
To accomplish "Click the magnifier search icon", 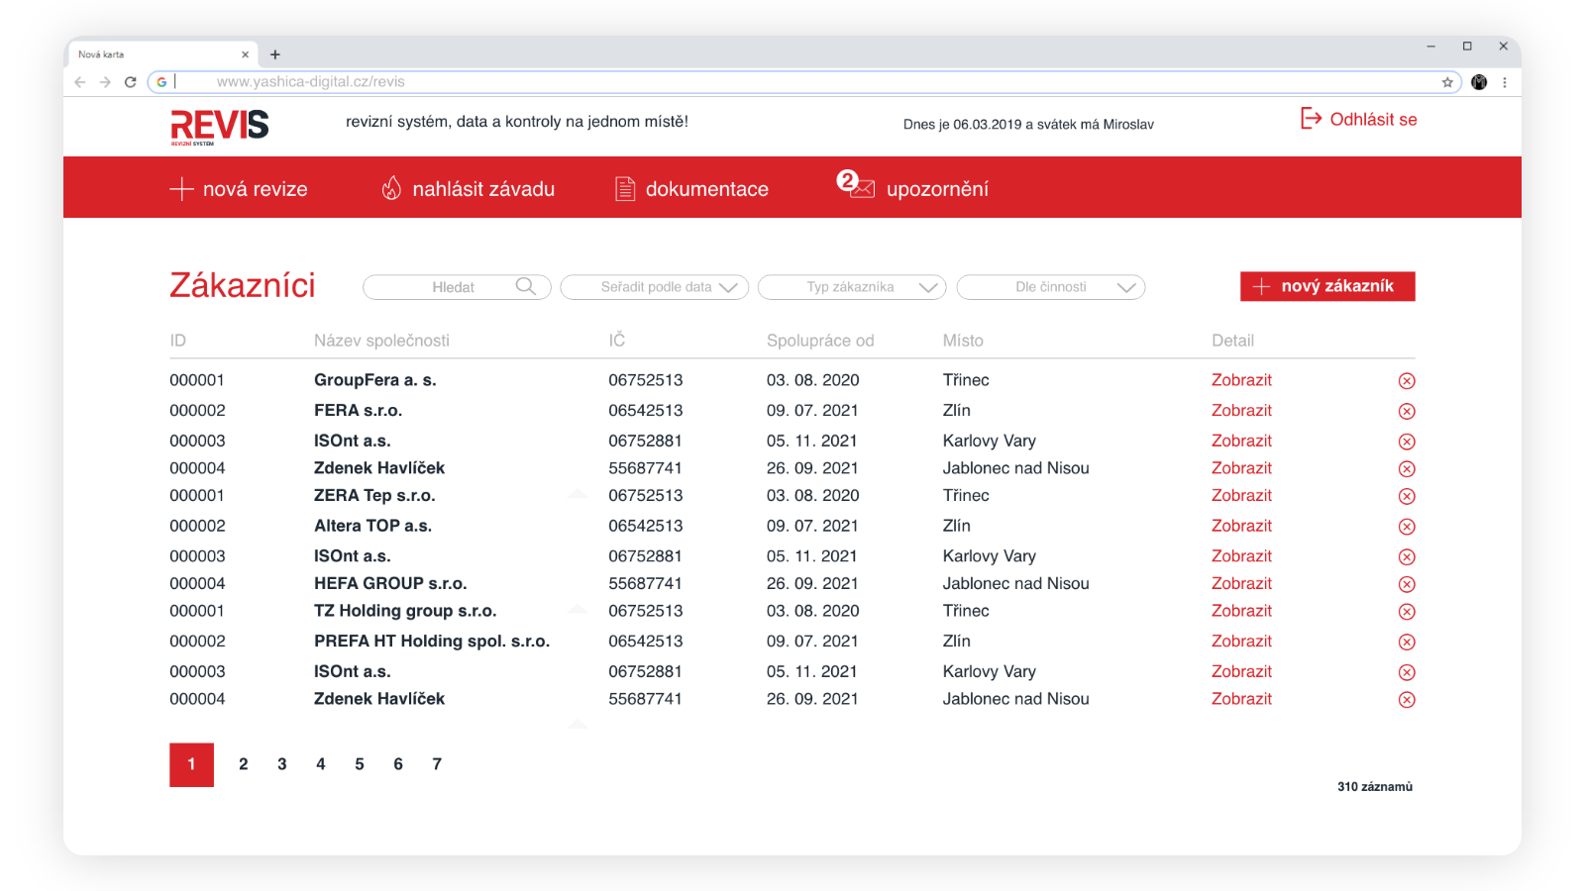I will [526, 286].
